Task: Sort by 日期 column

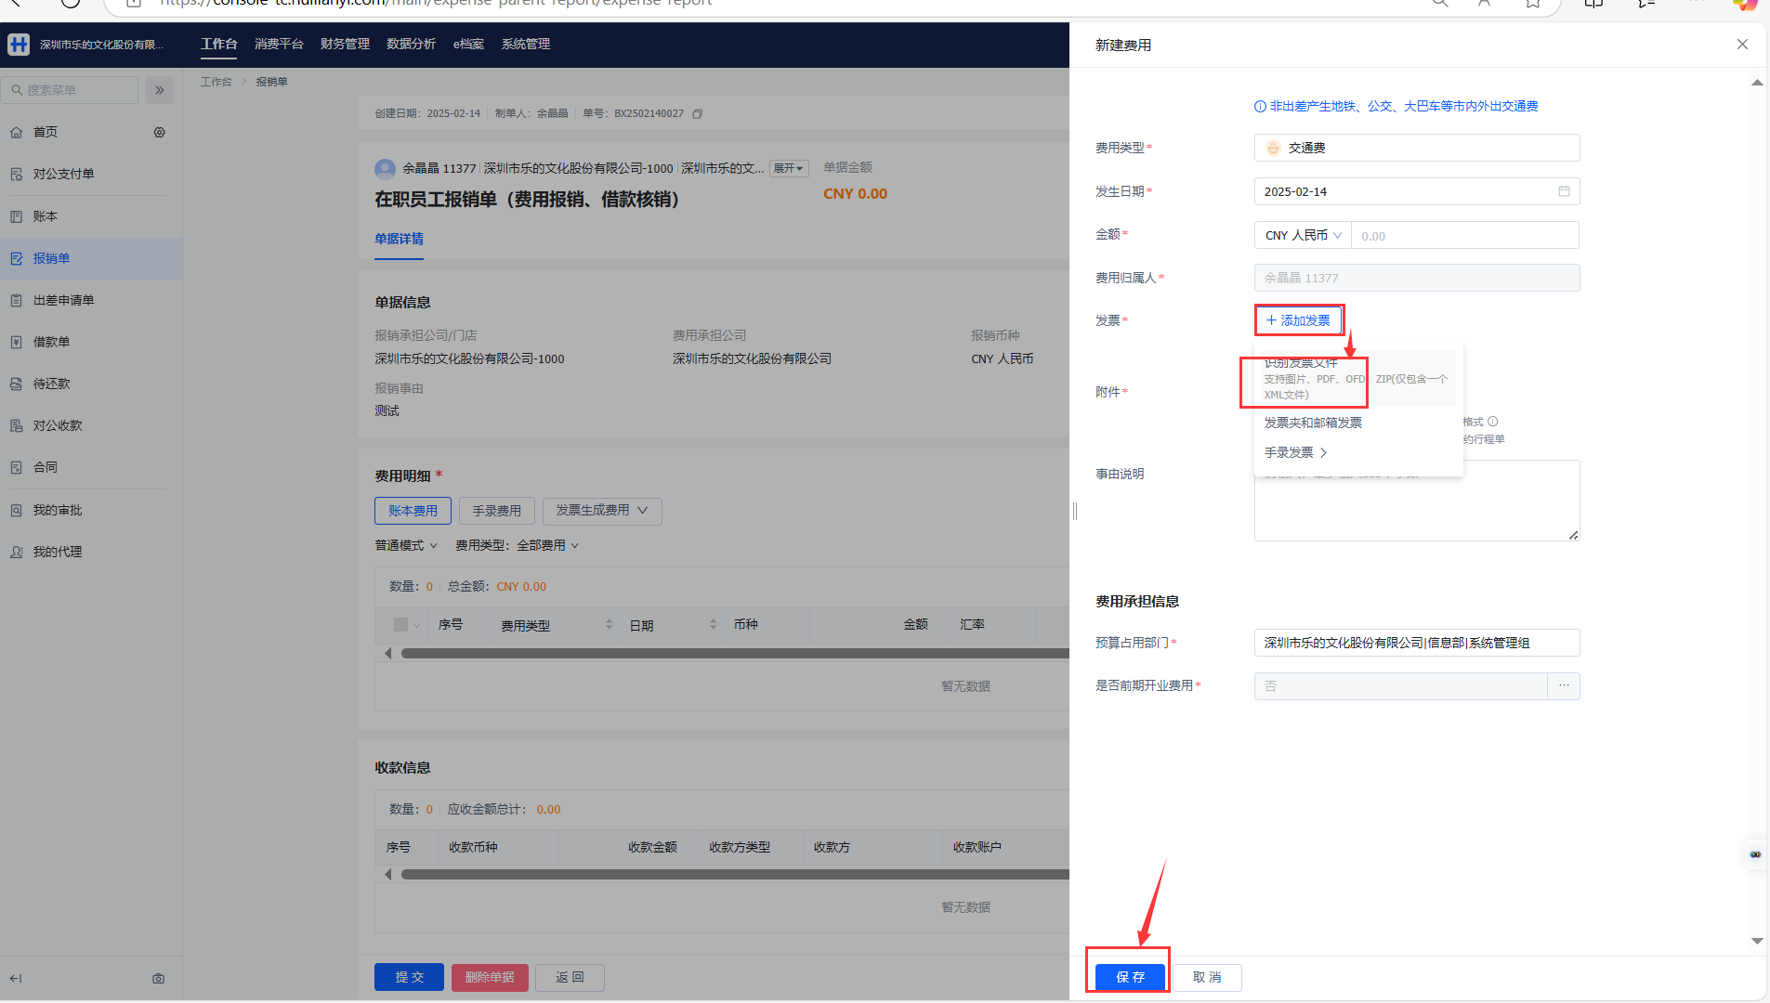Action: 713,625
